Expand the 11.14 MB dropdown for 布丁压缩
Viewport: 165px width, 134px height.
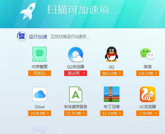pyautogui.click(x=112, y=113)
